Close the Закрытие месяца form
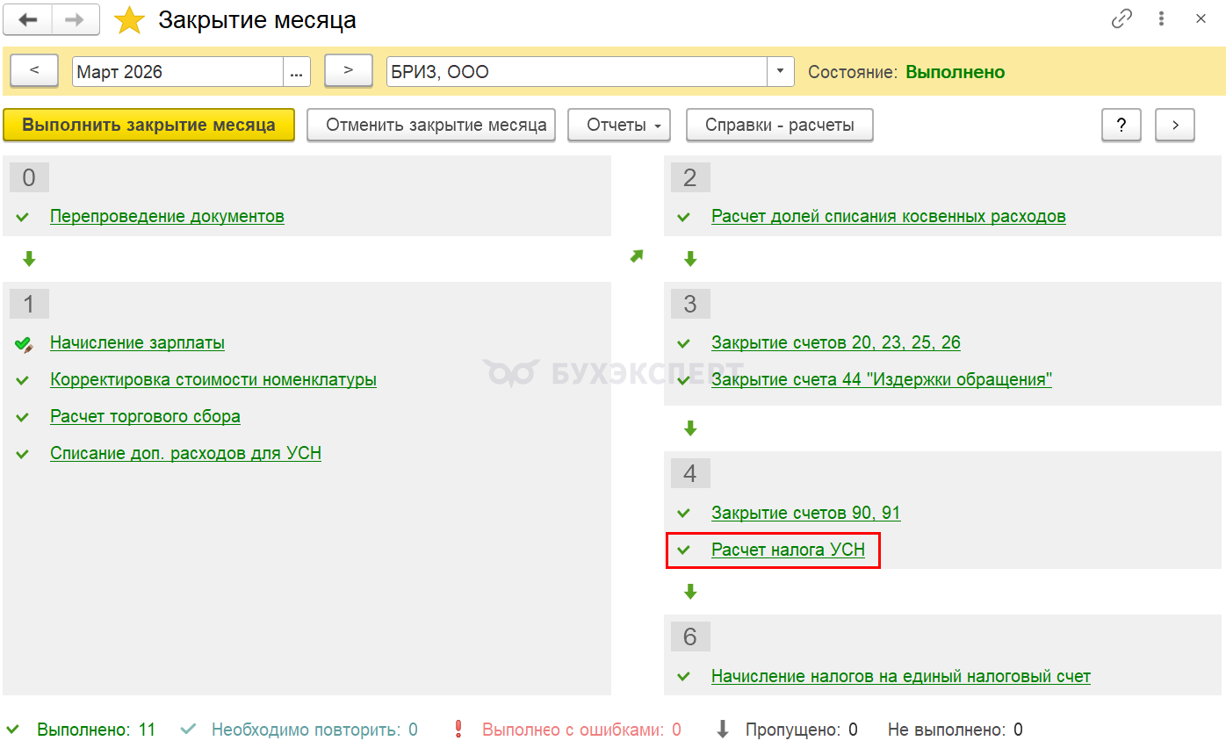The height and width of the screenshot is (748, 1226). tap(1201, 19)
